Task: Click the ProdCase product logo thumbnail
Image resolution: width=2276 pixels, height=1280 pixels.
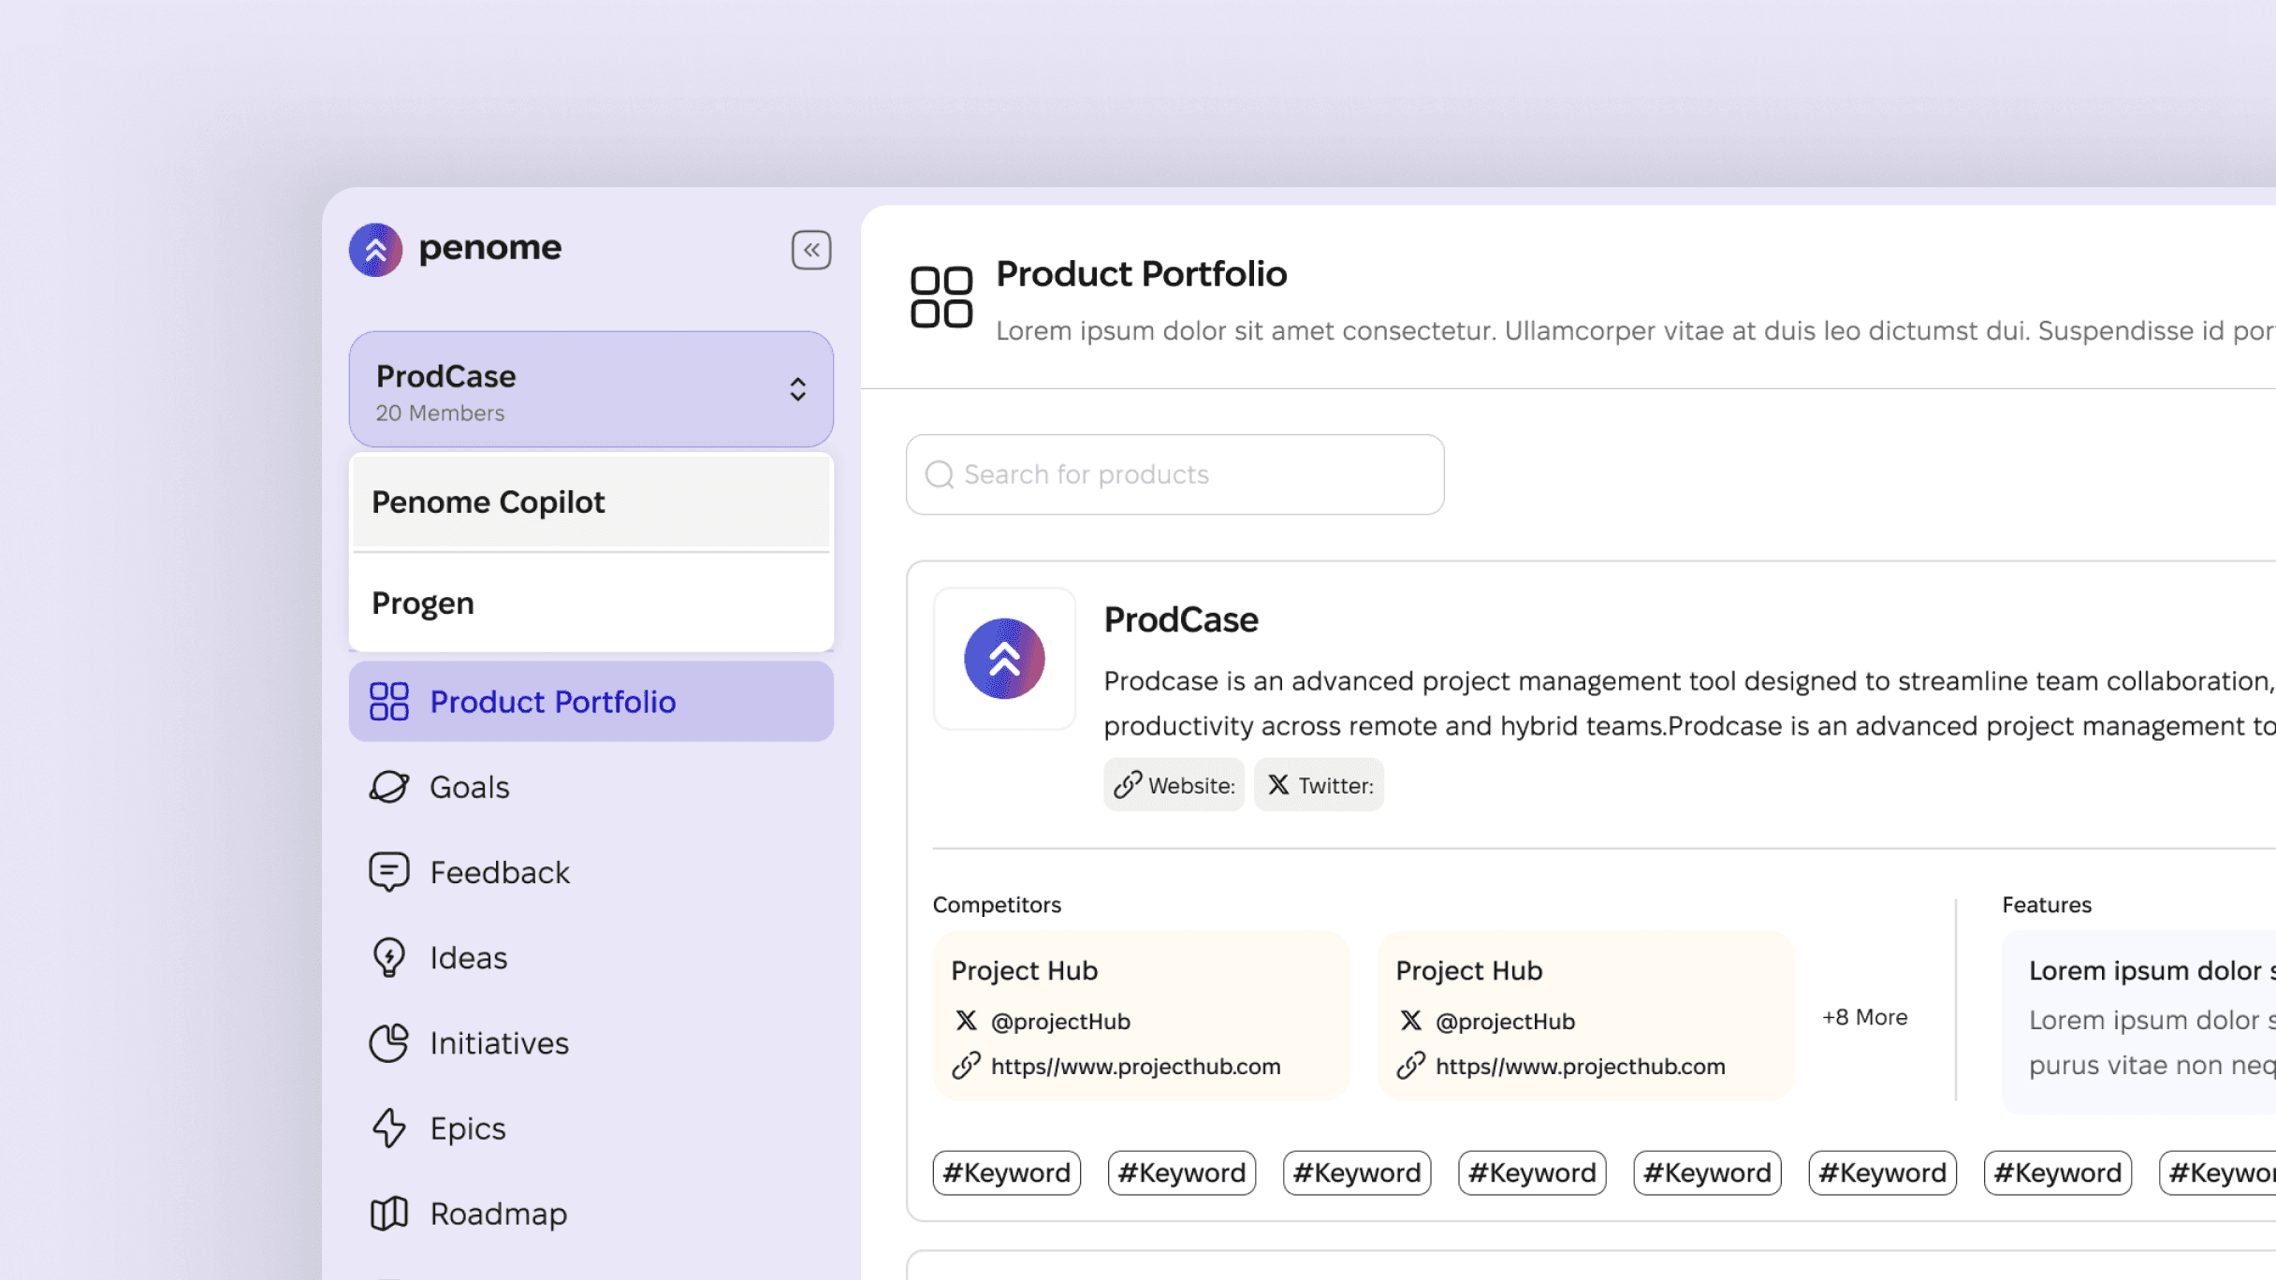Action: pos(1004,659)
